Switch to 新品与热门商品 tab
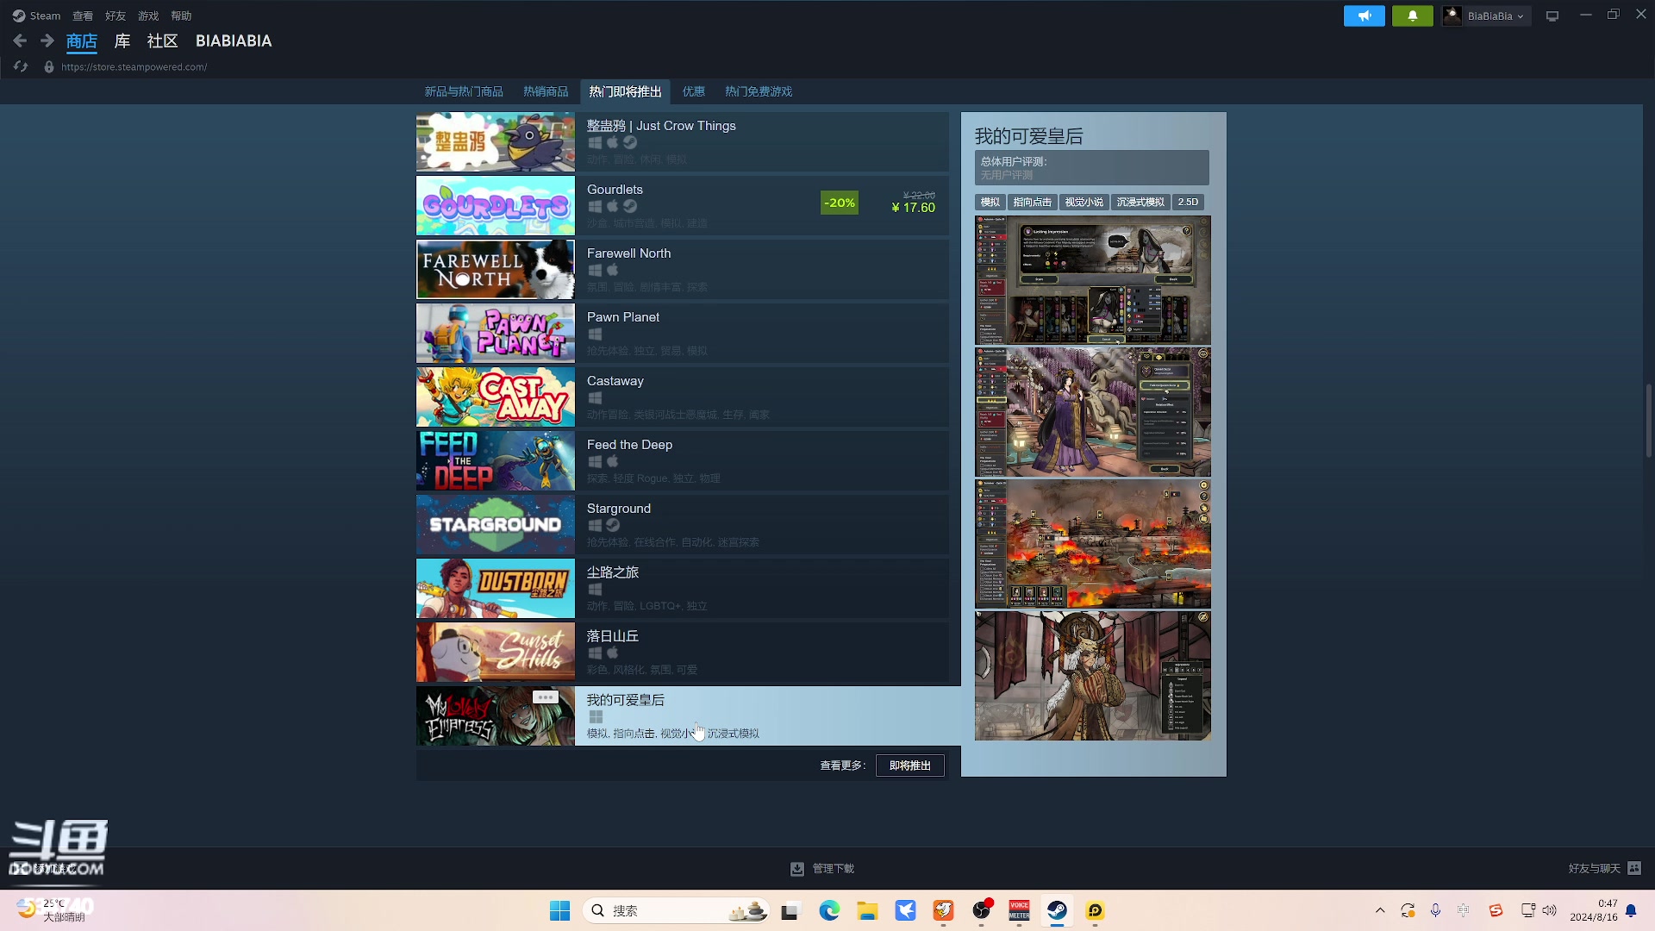 pos(464,91)
